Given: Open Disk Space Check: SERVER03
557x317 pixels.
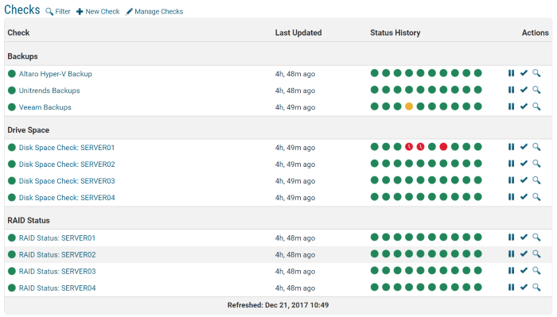Looking at the screenshot, I should pyautogui.click(x=67, y=181).
